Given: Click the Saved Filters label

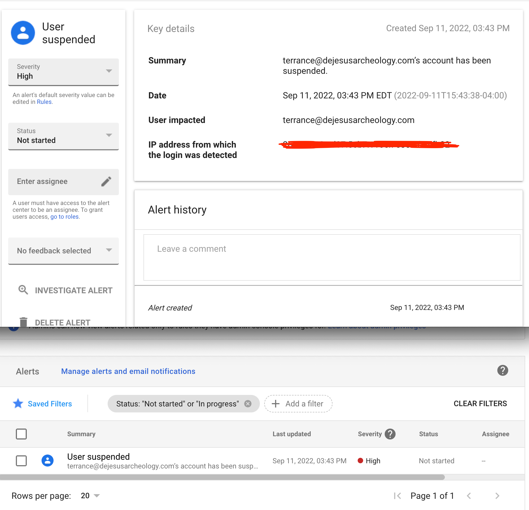Looking at the screenshot, I should (x=50, y=404).
